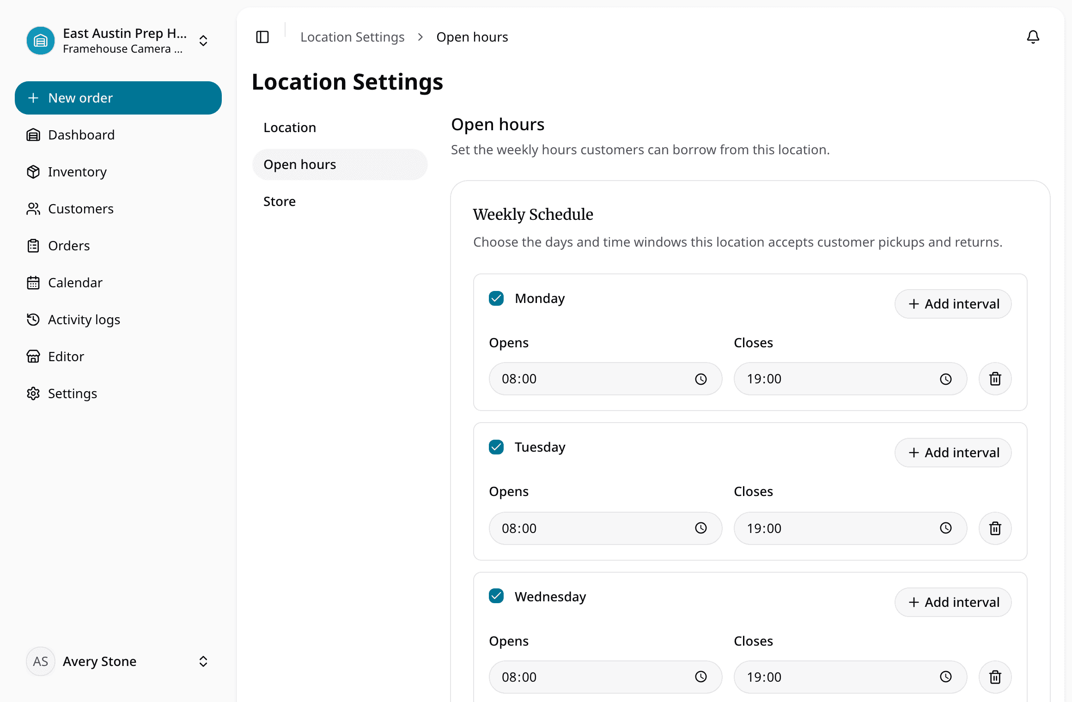
Task: Click the Editor storefront icon
Action: (33, 357)
